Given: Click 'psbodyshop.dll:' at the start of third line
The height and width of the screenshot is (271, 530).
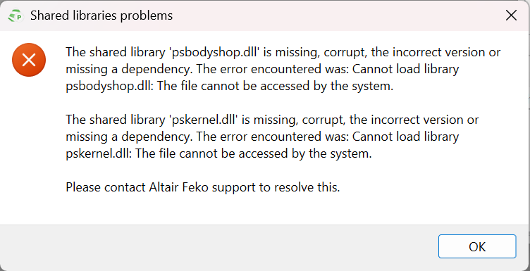Looking at the screenshot, I should tap(110, 86).
